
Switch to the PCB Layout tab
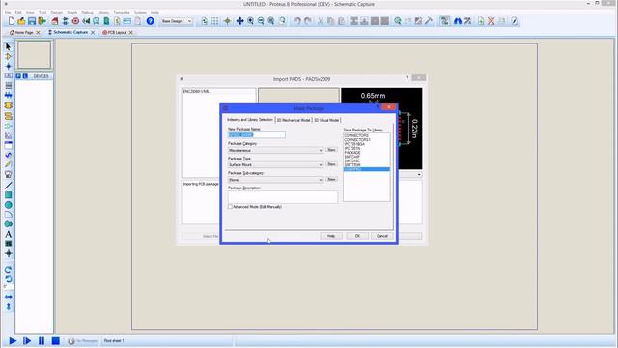(x=117, y=32)
